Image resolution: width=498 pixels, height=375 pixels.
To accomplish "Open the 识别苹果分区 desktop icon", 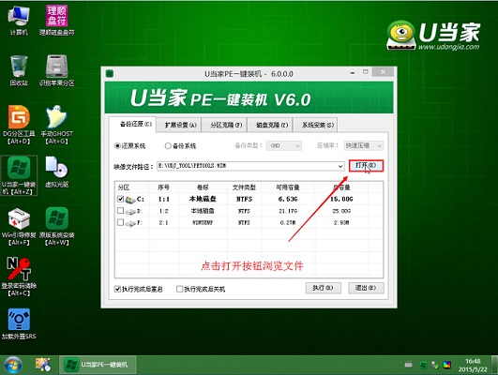I will [x=57, y=70].
